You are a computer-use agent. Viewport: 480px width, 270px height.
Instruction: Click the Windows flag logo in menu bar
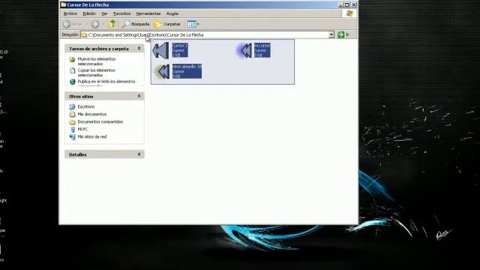349,13
